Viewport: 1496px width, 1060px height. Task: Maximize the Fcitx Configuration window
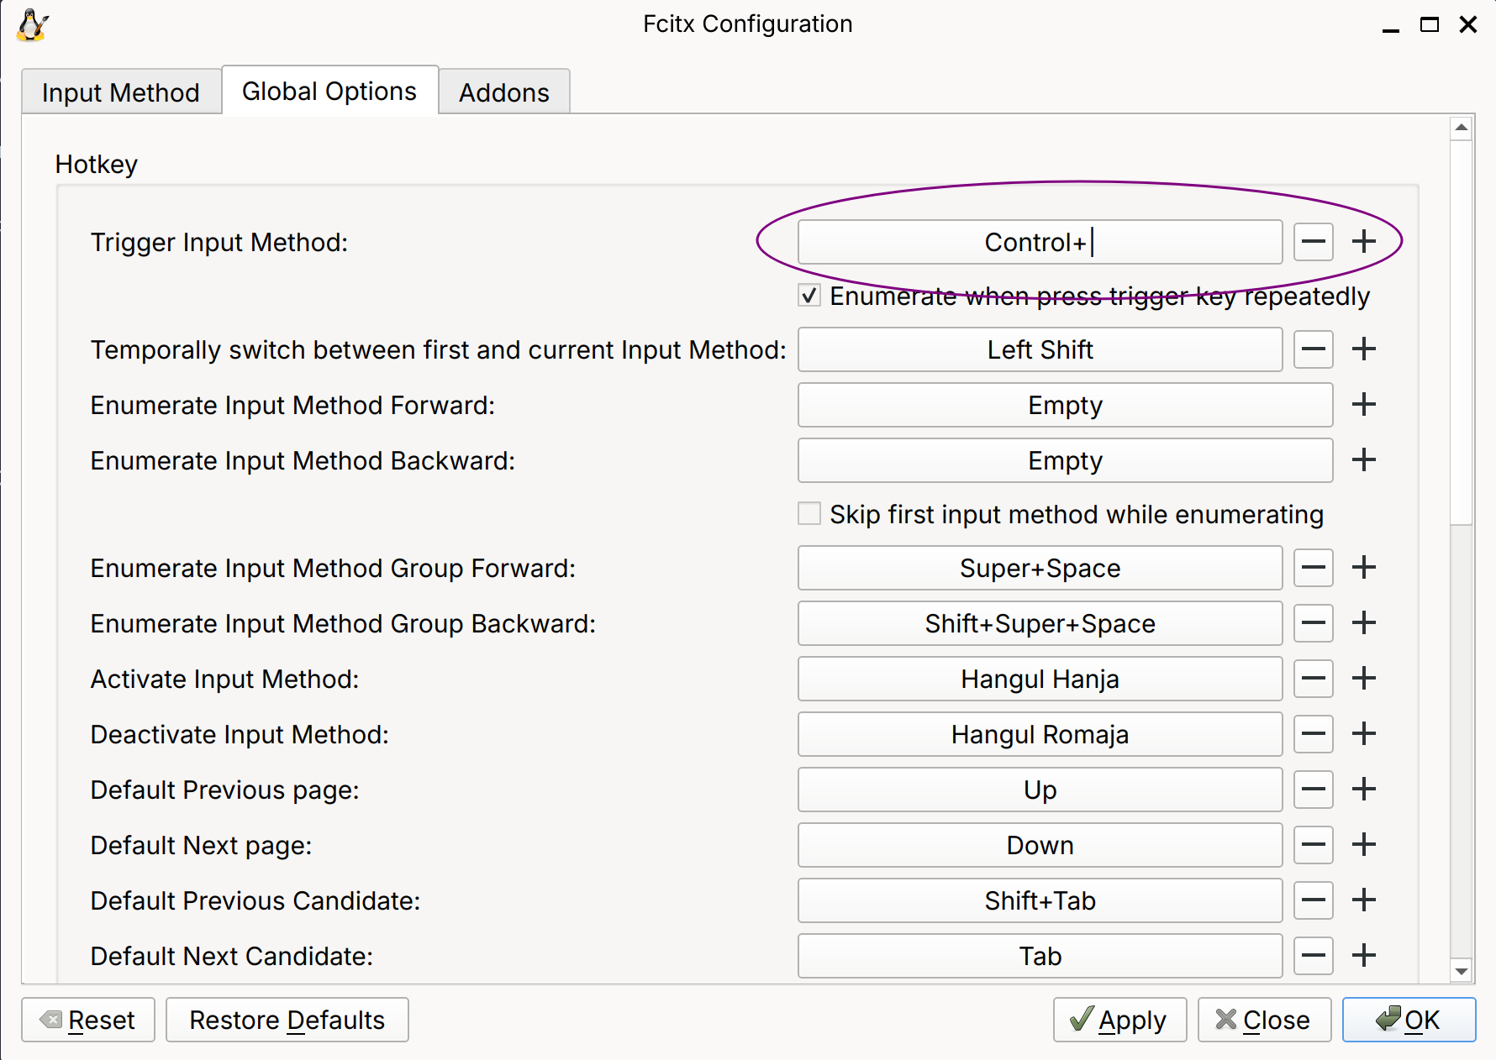(1430, 24)
